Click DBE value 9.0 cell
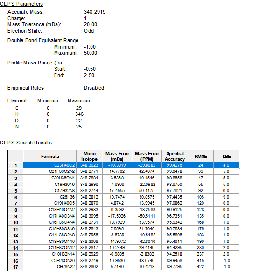Image resolution: width=280 pixels, height=271 pixels. 226,197
